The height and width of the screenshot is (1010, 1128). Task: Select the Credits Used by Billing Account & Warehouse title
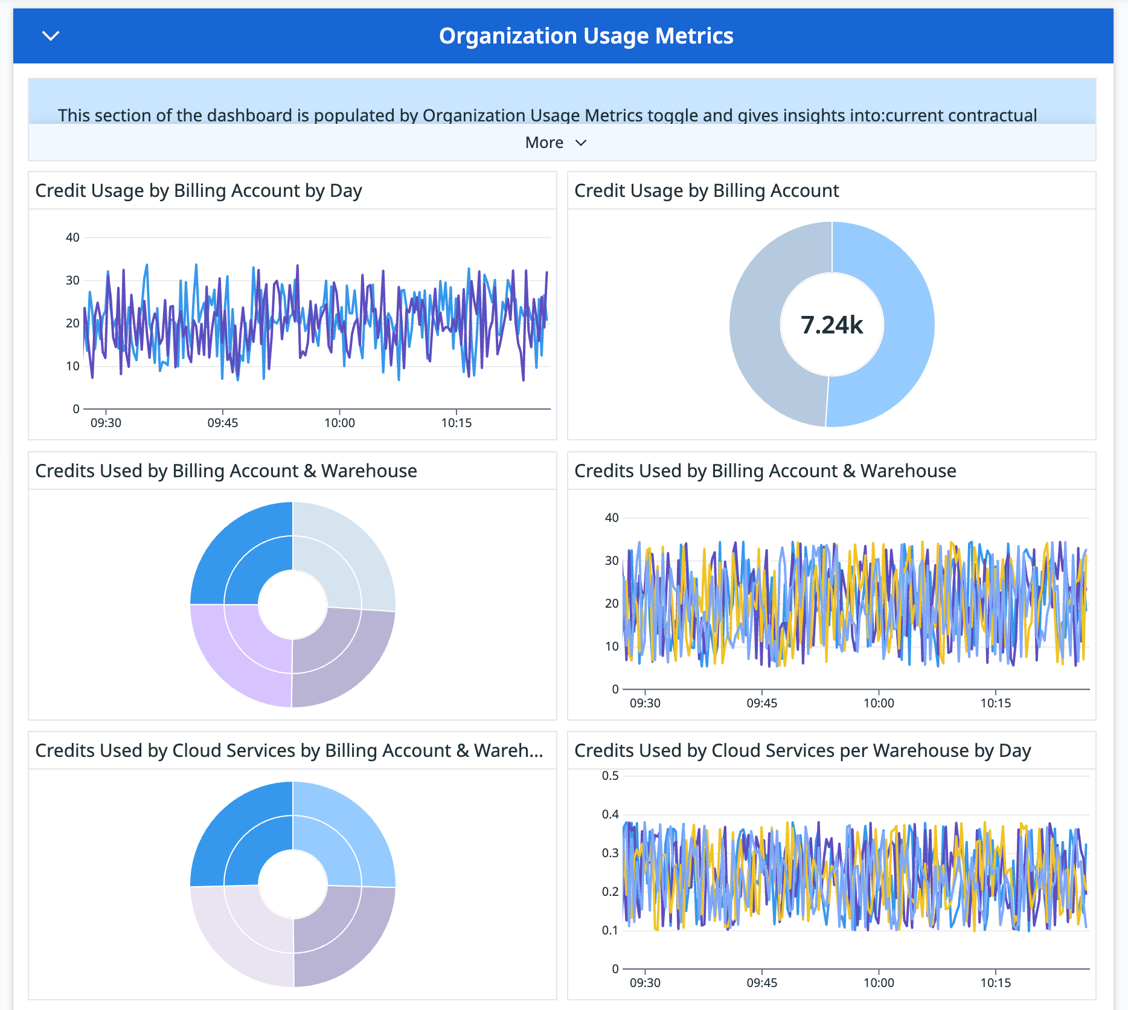226,471
